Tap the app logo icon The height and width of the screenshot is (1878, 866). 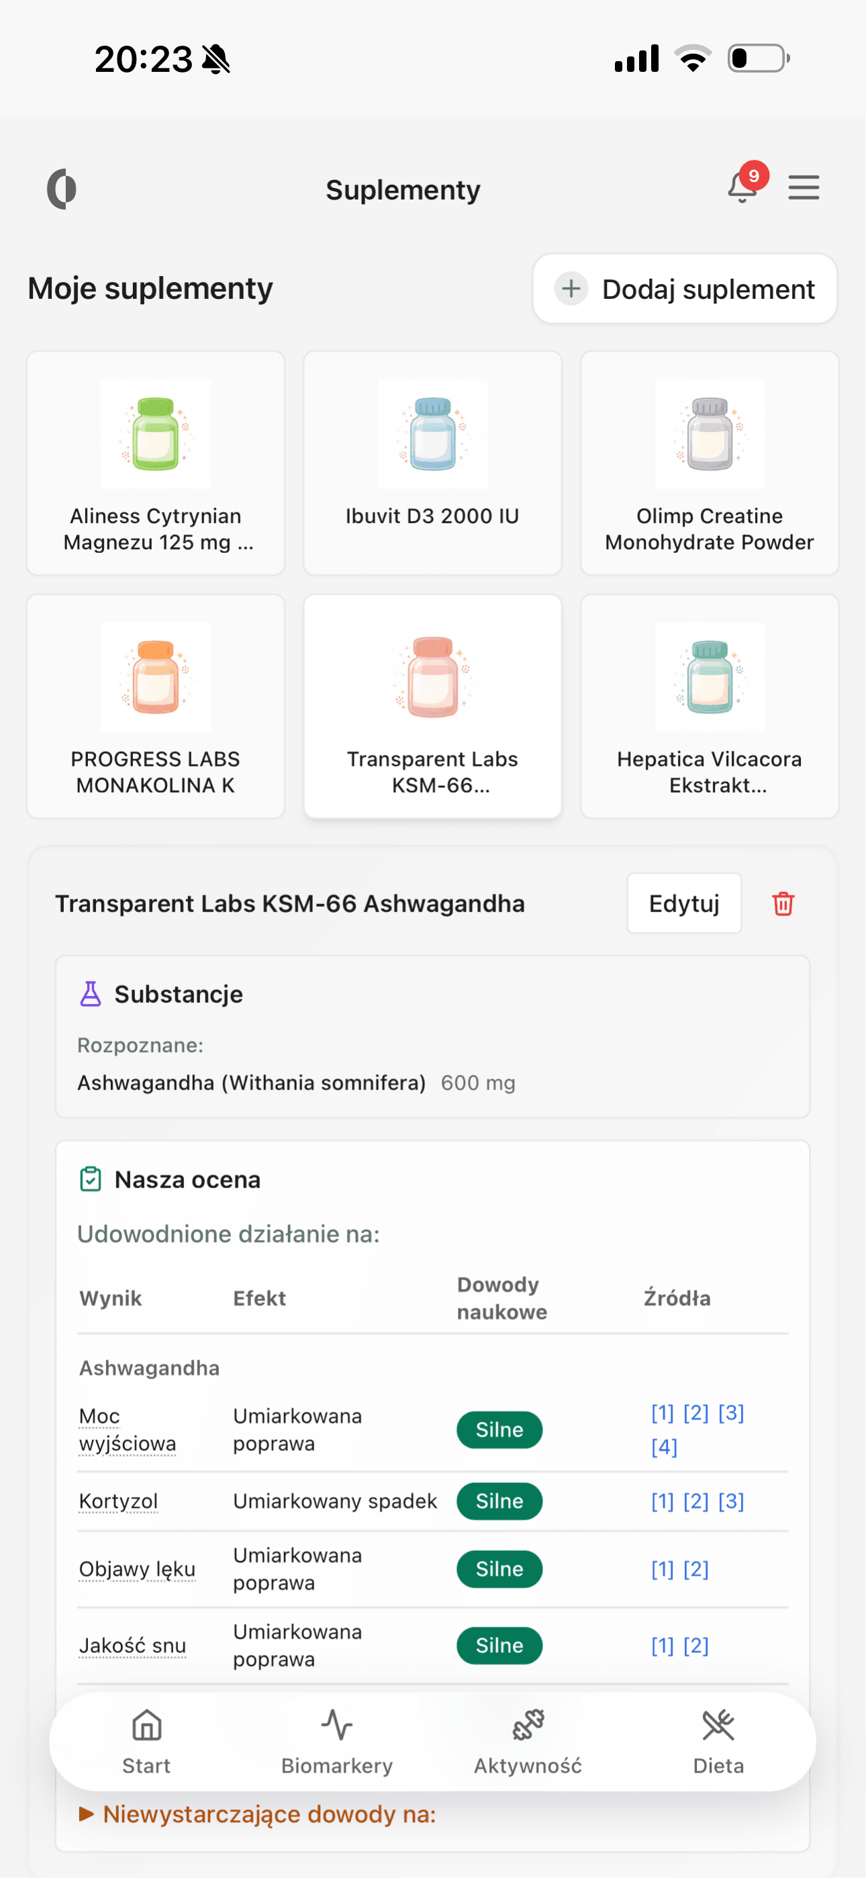[x=62, y=189]
